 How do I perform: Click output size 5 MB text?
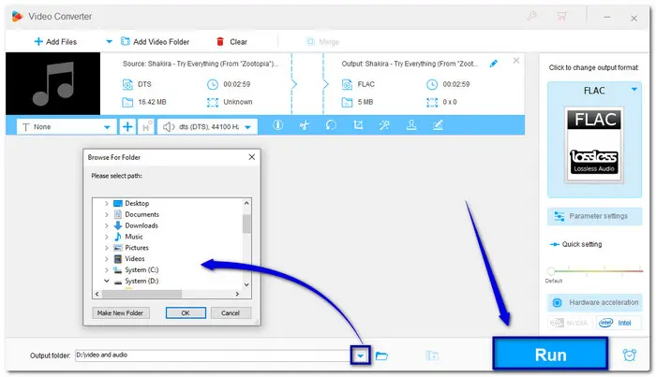pos(365,102)
